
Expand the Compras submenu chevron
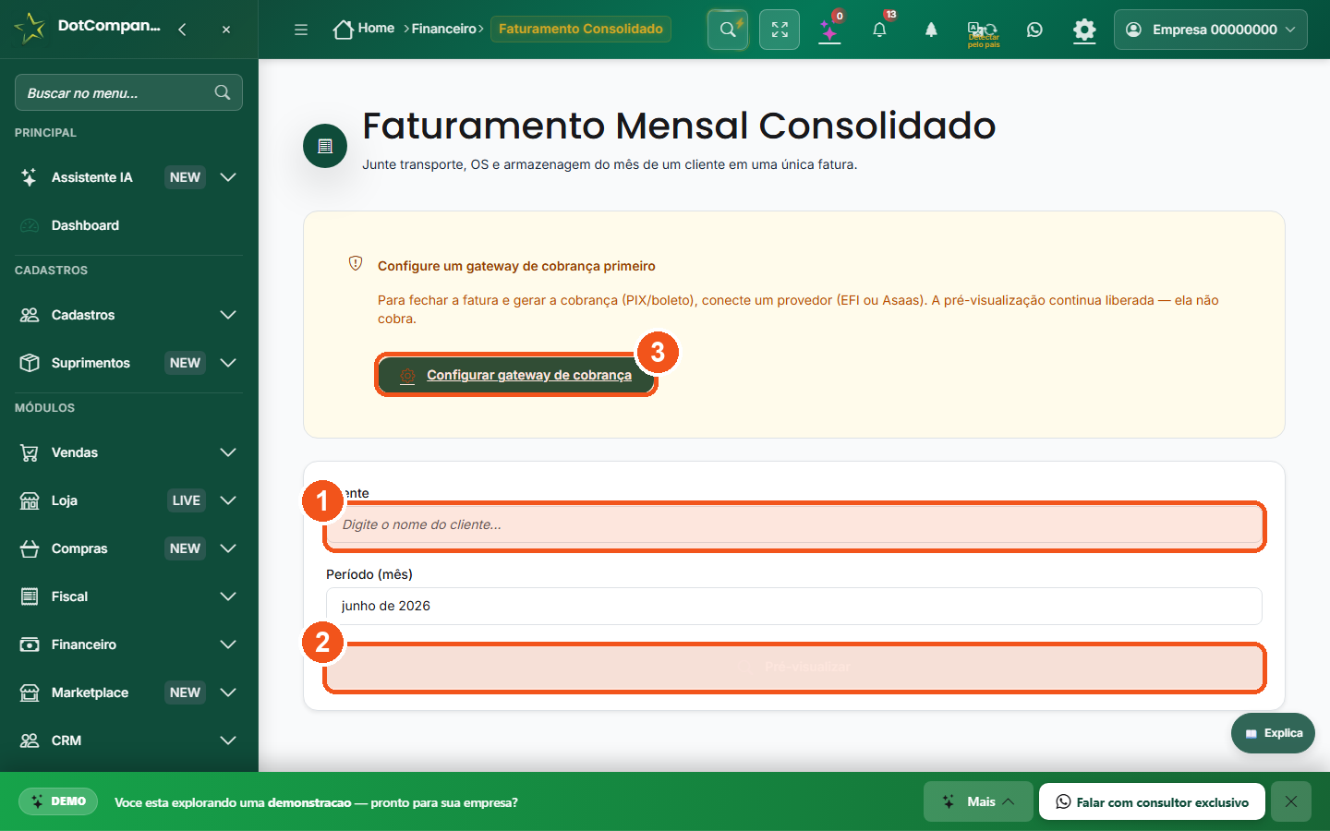[x=228, y=548]
